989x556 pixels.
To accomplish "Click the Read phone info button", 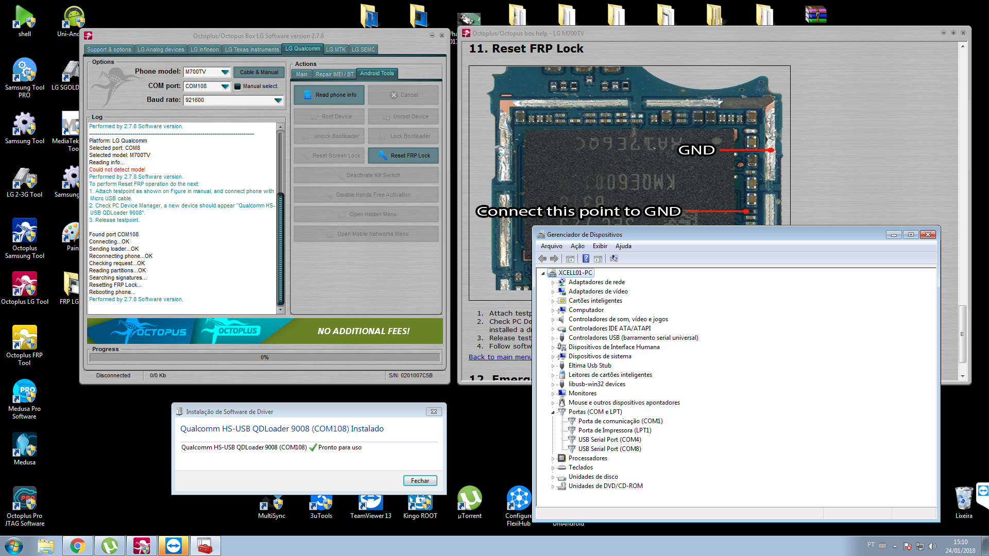I will click(329, 95).
